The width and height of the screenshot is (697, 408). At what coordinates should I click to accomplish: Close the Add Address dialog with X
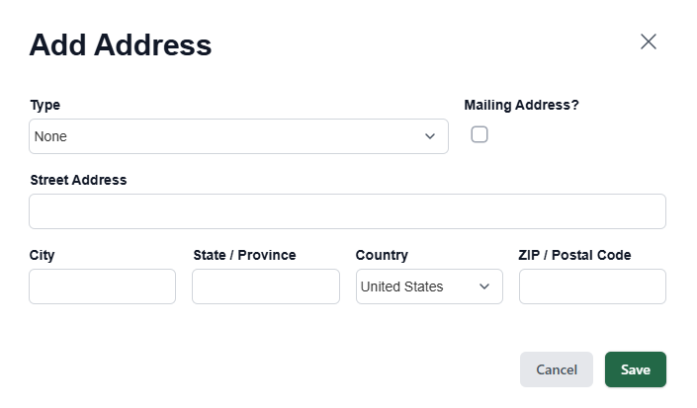pyautogui.click(x=649, y=41)
